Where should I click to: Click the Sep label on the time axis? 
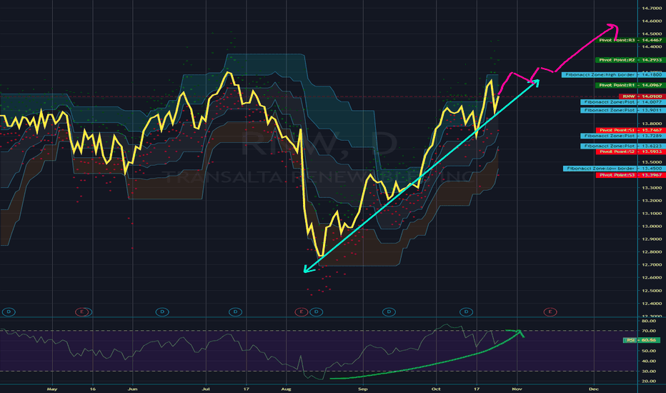pos(362,389)
